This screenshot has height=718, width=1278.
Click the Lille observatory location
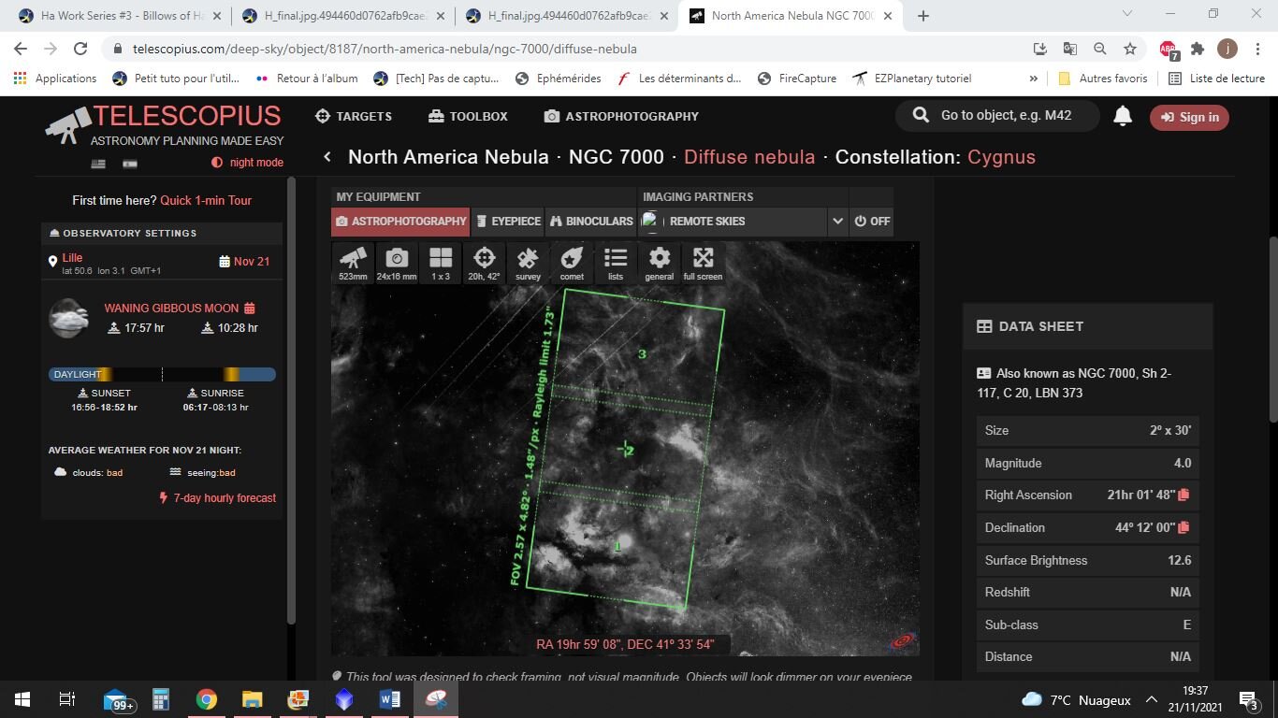[x=72, y=258]
